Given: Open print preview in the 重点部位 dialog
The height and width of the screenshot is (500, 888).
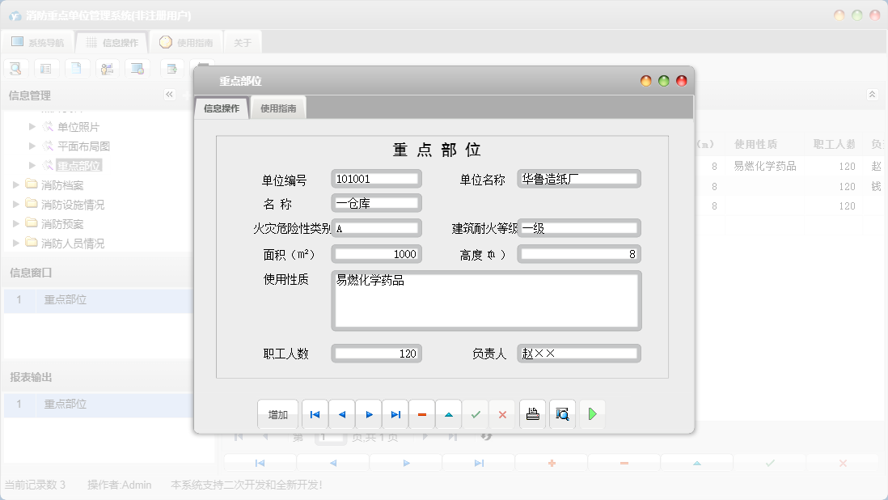Looking at the screenshot, I should pos(562,413).
